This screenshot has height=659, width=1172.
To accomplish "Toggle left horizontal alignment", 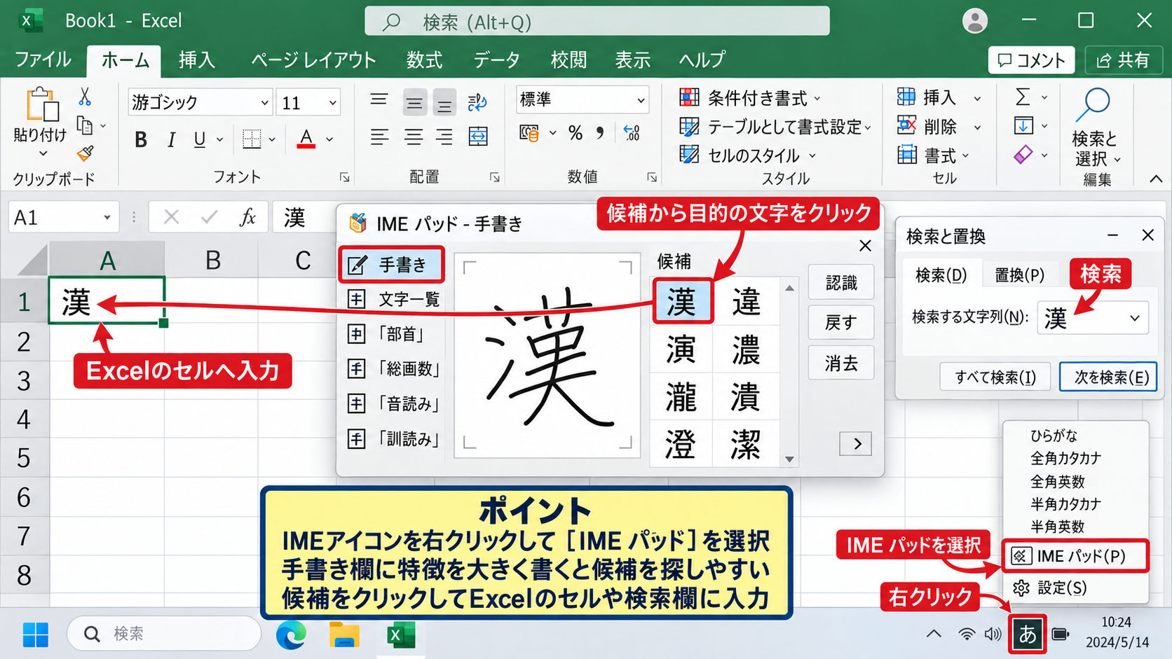I will (x=379, y=137).
